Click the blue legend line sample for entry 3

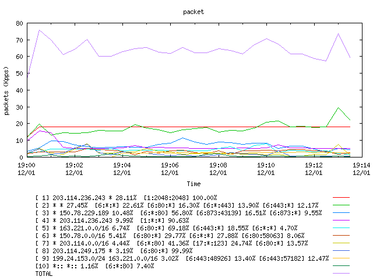[341, 212]
